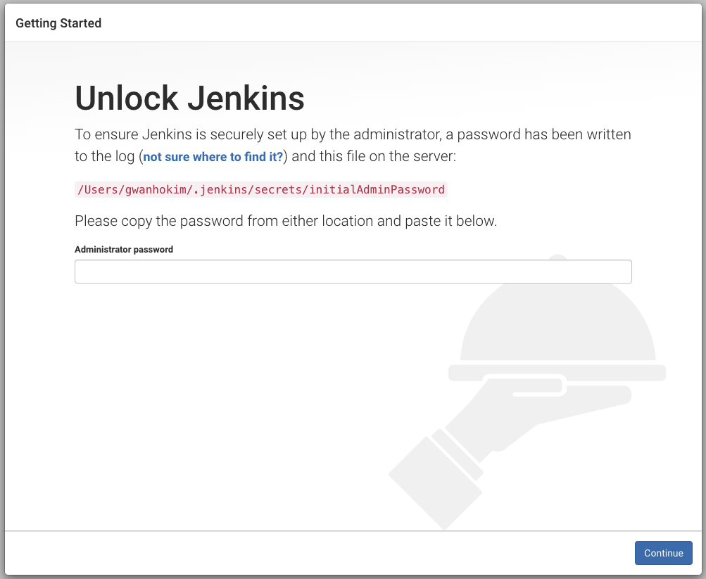
Task: Click the 'Getting Started' header title
Action: click(58, 23)
